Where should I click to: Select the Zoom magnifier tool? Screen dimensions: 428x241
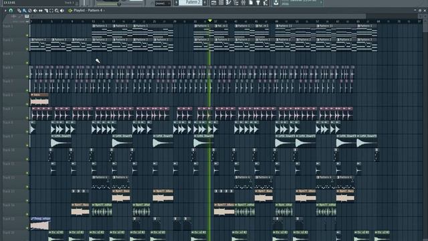coord(57,11)
